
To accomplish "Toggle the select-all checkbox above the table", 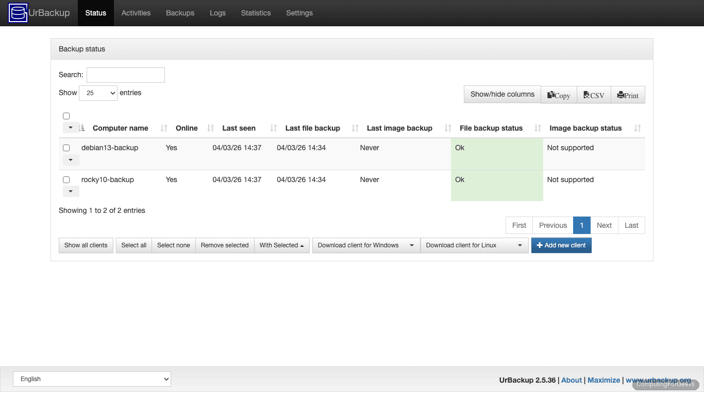I will 66,116.
